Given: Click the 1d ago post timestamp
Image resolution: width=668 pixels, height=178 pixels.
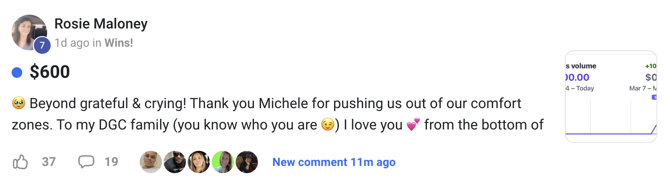Looking at the screenshot, I should pos(72,43).
